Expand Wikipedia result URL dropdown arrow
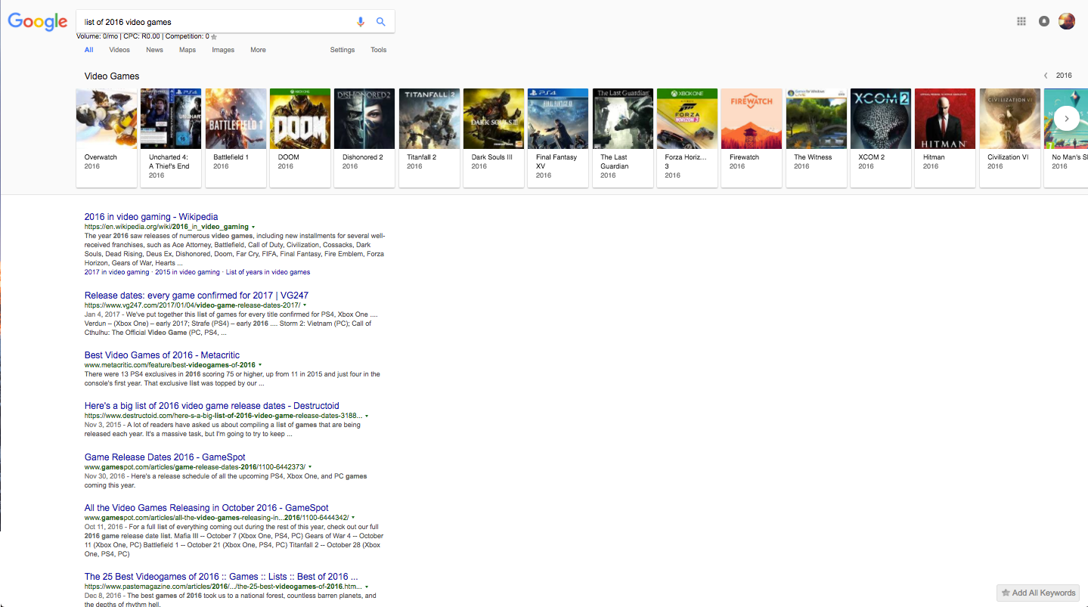Viewport: 1088px width, 607px height. (253, 227)
